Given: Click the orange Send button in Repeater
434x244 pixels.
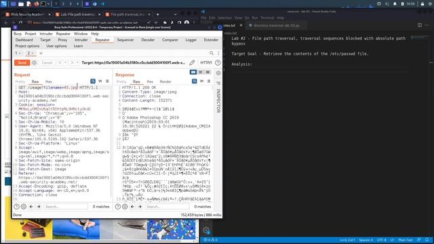Looking at the screenshot, I should pyautogui.click(x=22, y=63).
